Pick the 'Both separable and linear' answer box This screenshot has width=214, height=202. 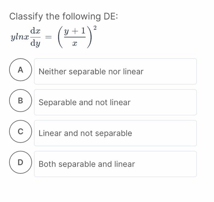coord(115,164)
